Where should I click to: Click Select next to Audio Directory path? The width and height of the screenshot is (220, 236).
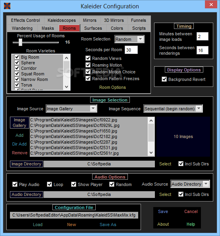click(165, 194)
